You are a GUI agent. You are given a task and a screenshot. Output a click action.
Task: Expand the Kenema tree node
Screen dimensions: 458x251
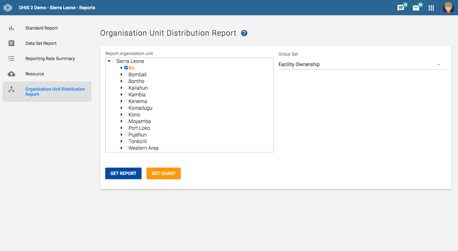tap(121, 101)
